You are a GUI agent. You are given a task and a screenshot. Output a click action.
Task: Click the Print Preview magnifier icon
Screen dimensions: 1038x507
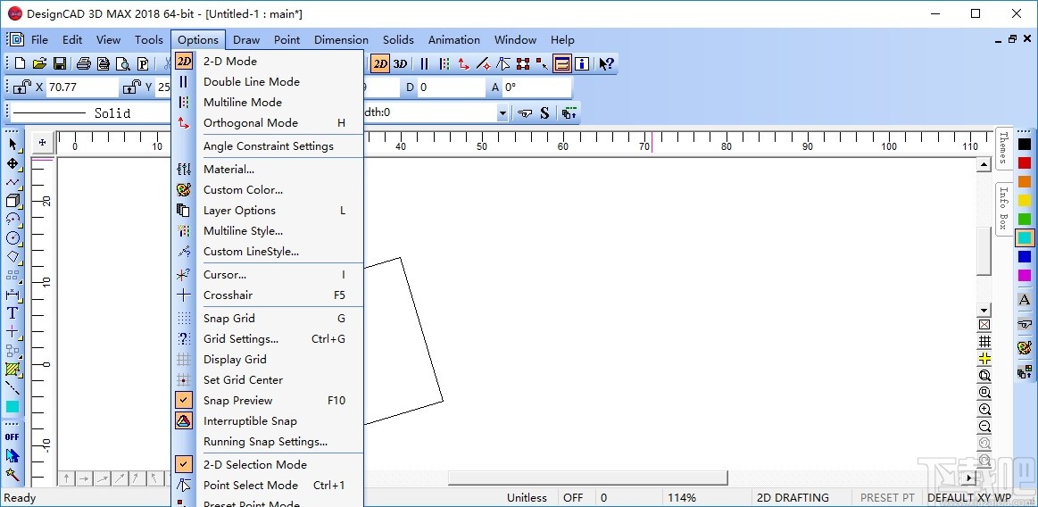(123, 63)
